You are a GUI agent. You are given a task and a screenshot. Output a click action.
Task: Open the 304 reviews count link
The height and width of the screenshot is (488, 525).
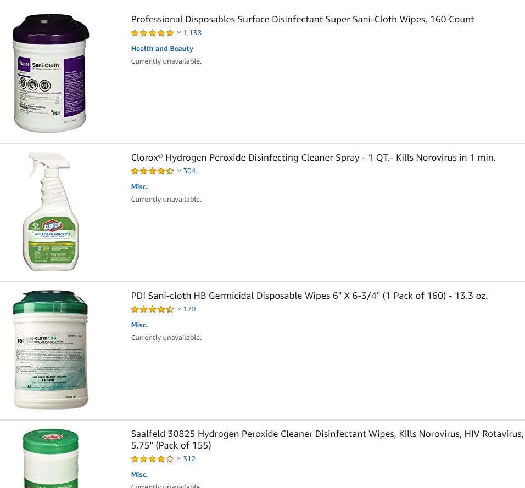tap(189, 171)
